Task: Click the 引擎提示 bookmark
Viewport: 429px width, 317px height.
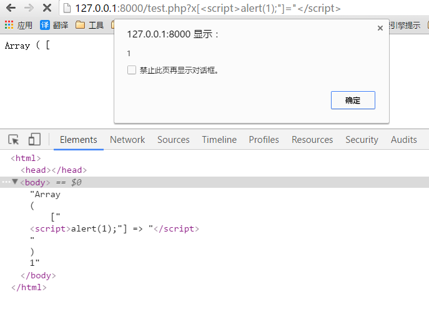Action: [x=405, y=25]
